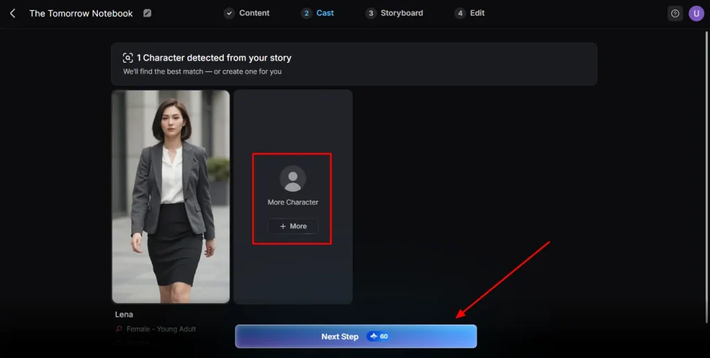Select the Lena character portrait
The height and width of the screenshot is (358, 710).
click(171, 197)
